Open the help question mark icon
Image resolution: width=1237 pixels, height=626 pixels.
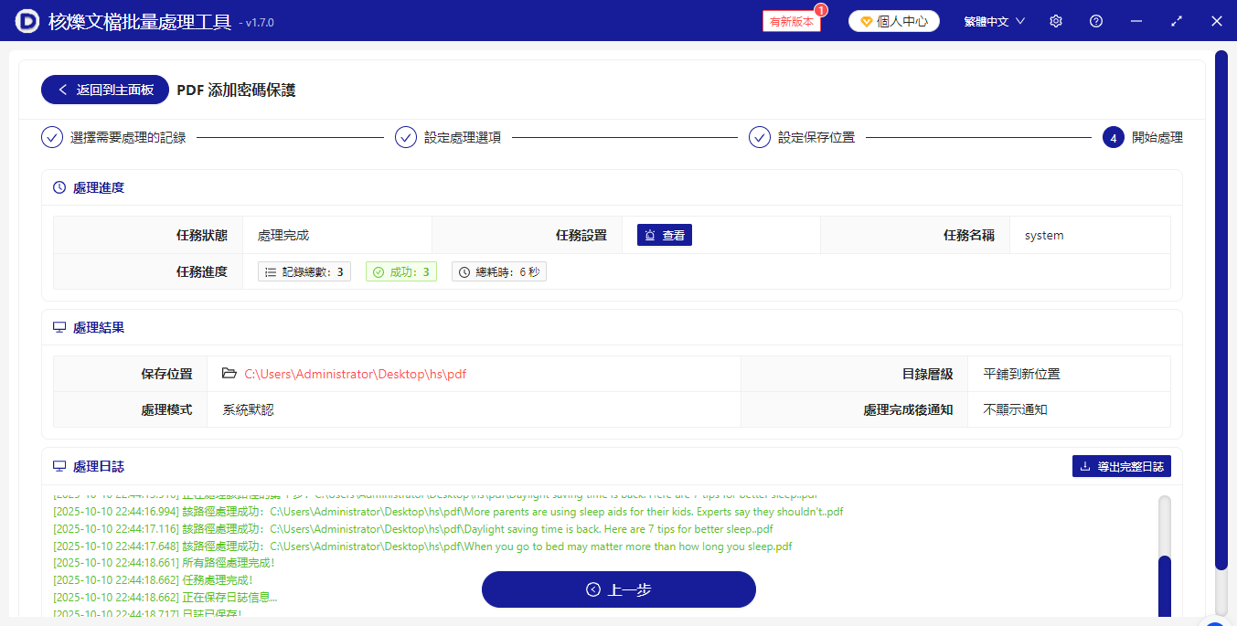(x=1095, y=20)
